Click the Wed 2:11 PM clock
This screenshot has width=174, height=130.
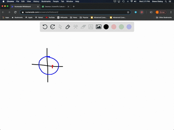pyautogui.click(x=144, y=1)
